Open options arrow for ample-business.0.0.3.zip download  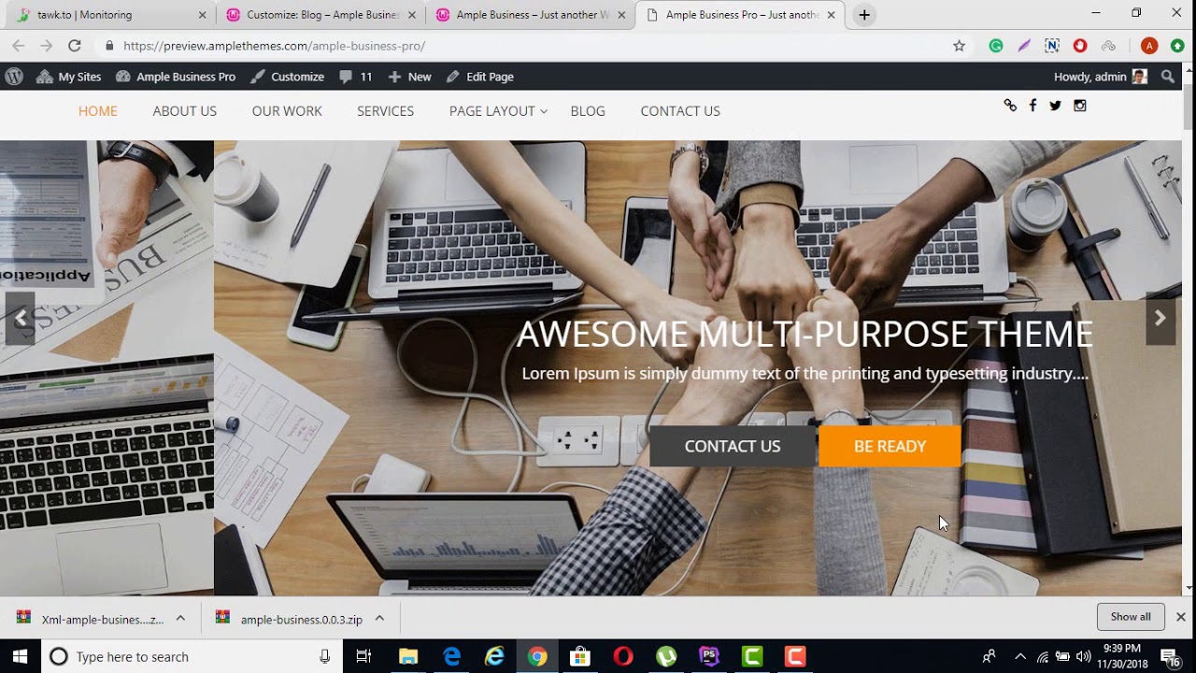[x=379, y=618]
